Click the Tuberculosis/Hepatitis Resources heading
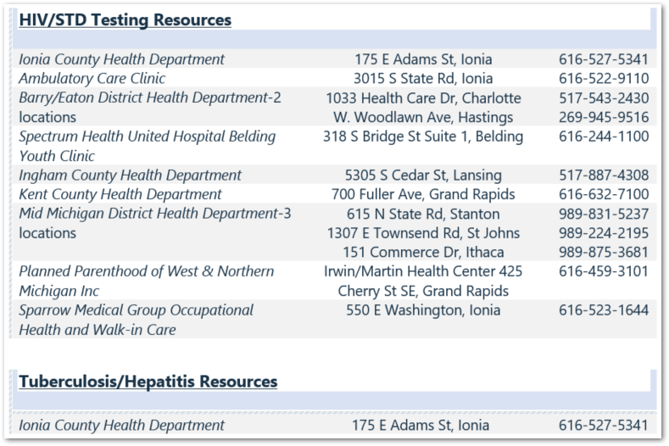669x446 pixels. point(148,382)
